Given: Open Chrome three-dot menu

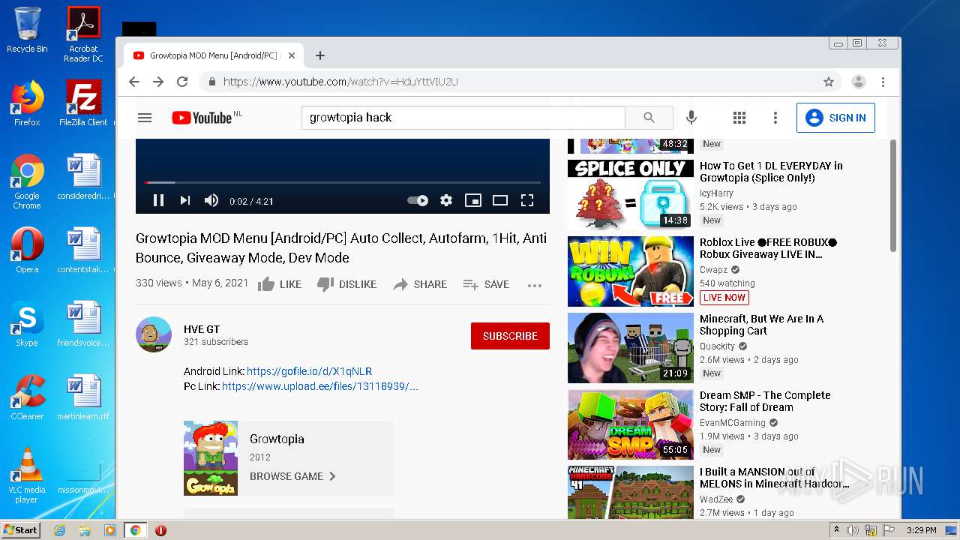Looking at the screenshot, I should 883,82.
